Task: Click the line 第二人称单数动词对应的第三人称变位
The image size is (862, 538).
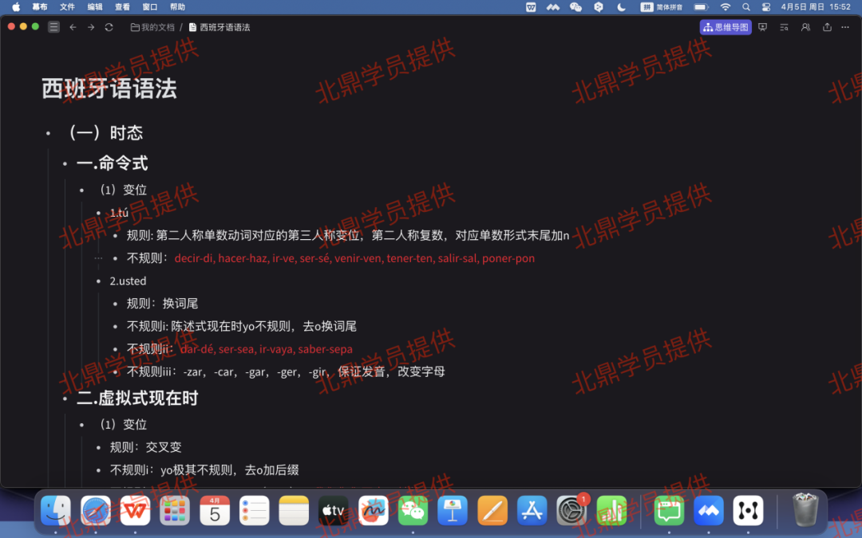Action: [348, 235]
